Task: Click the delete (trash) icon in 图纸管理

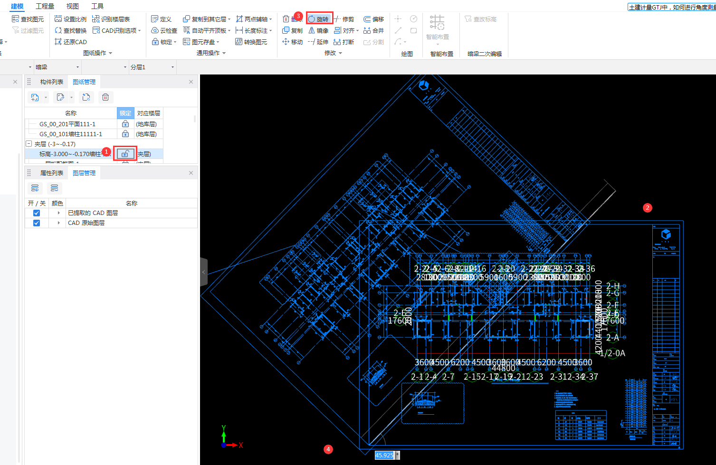Action: pyautogui.click(x=105, y=97)
